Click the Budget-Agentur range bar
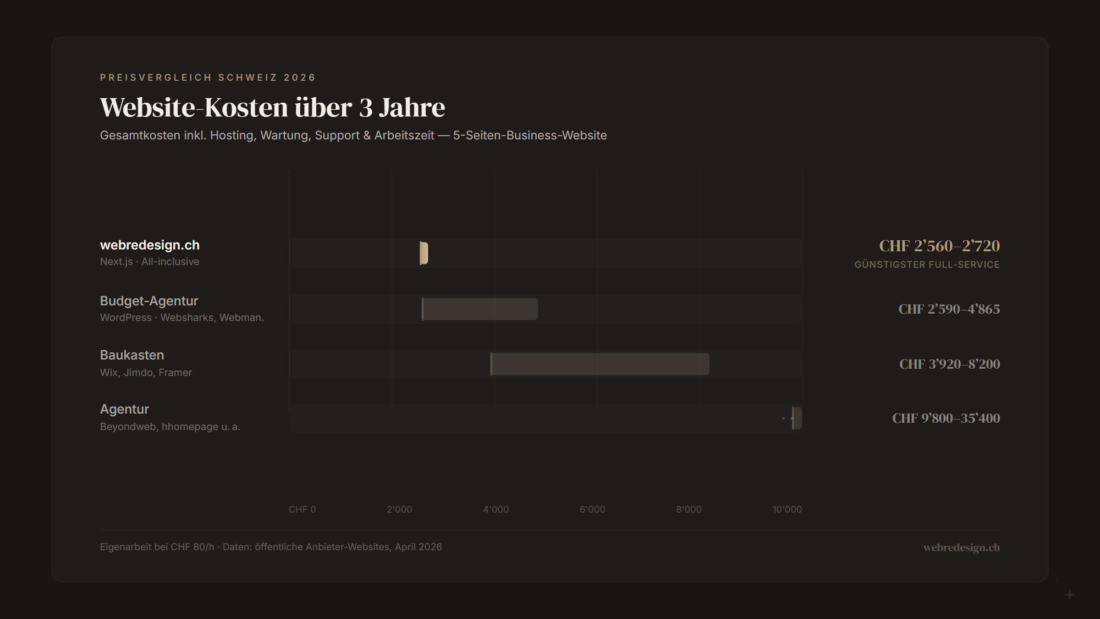 point(479,308)
